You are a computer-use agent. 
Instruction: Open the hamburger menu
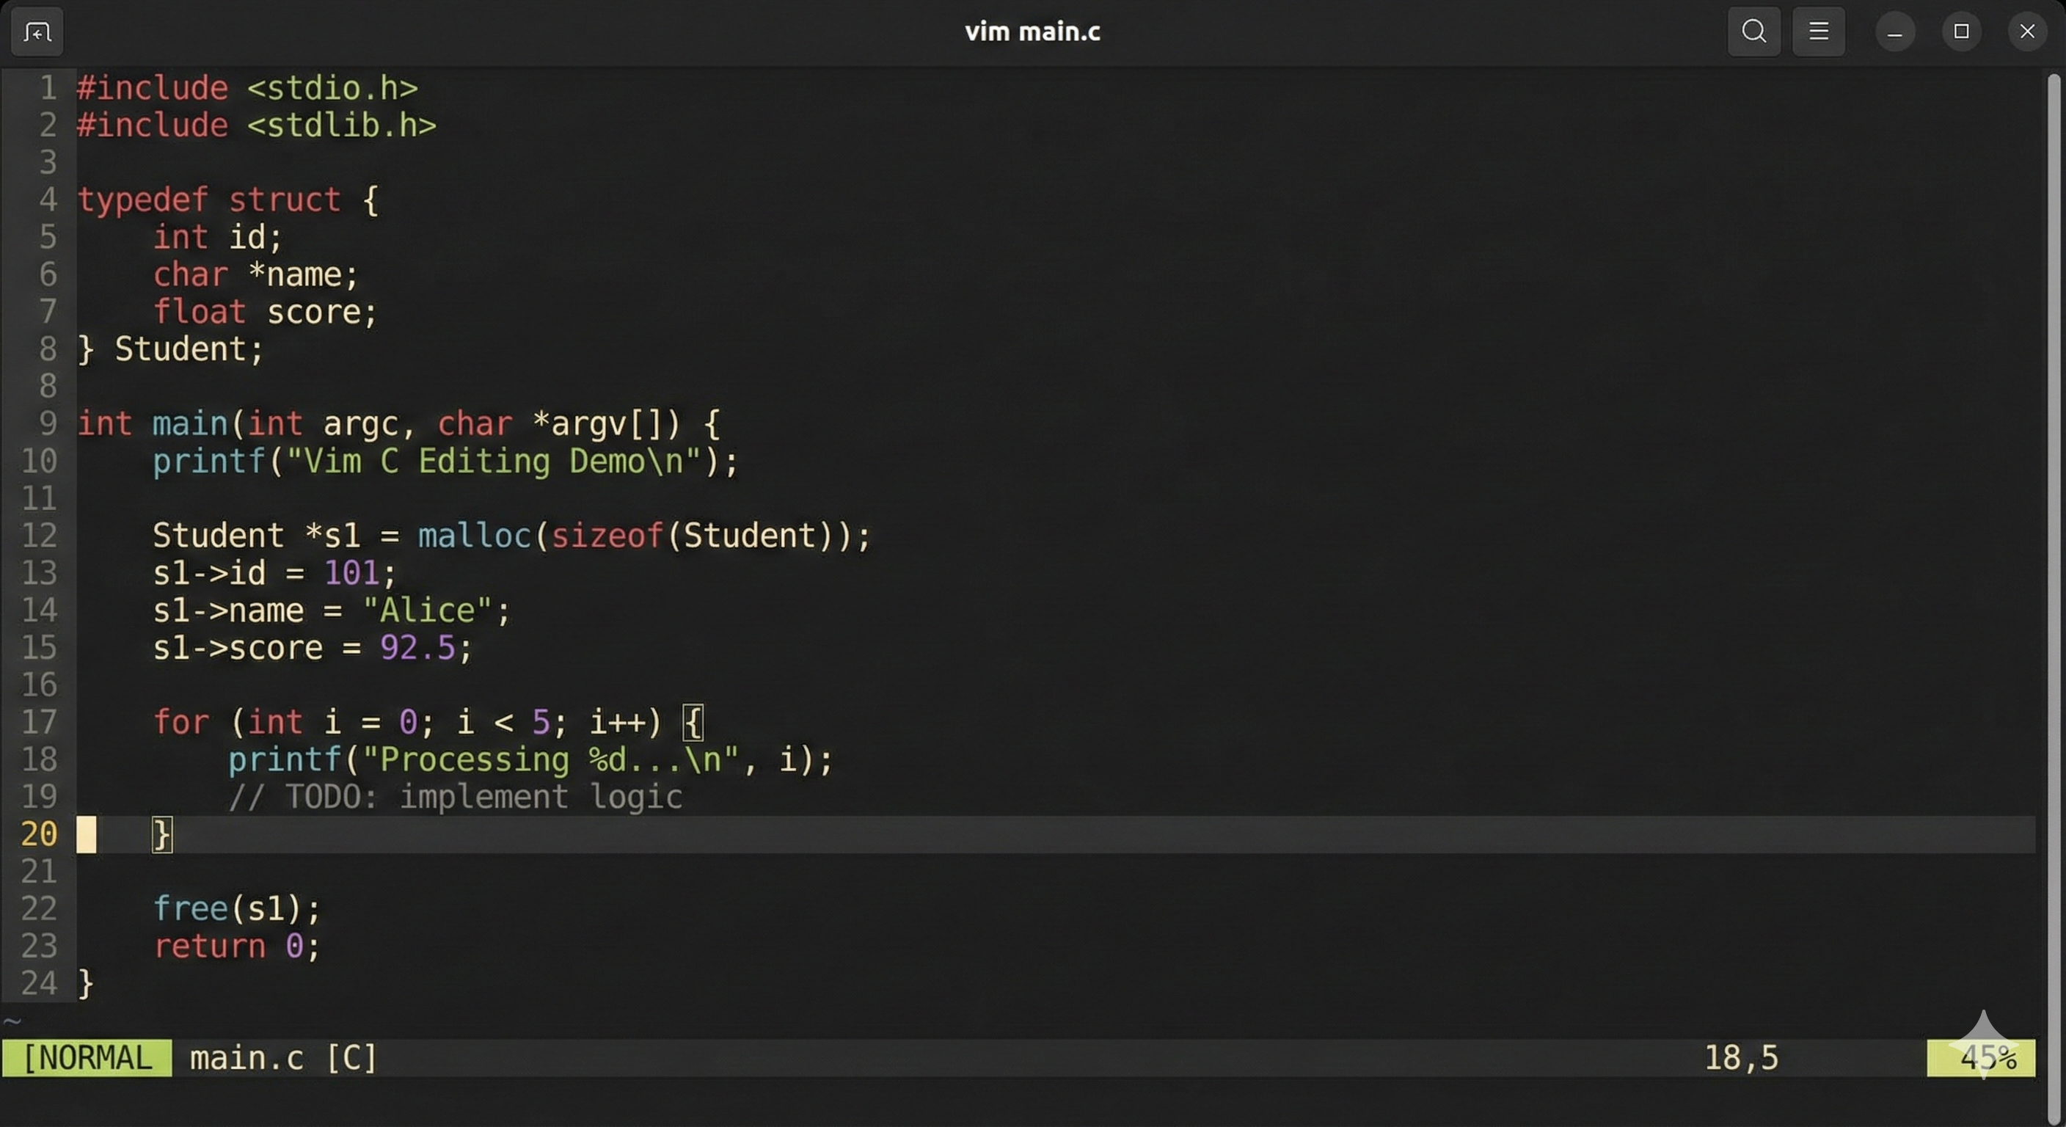(x=1818, y=32)
